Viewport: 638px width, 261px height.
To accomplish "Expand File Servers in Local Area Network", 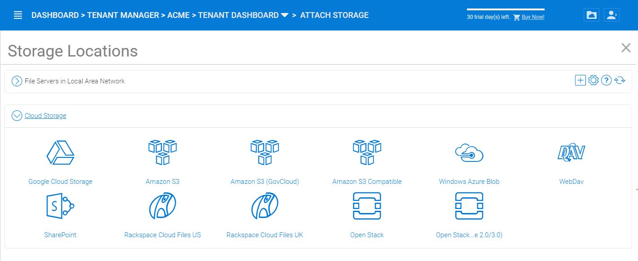I will [x=17, y=81].
